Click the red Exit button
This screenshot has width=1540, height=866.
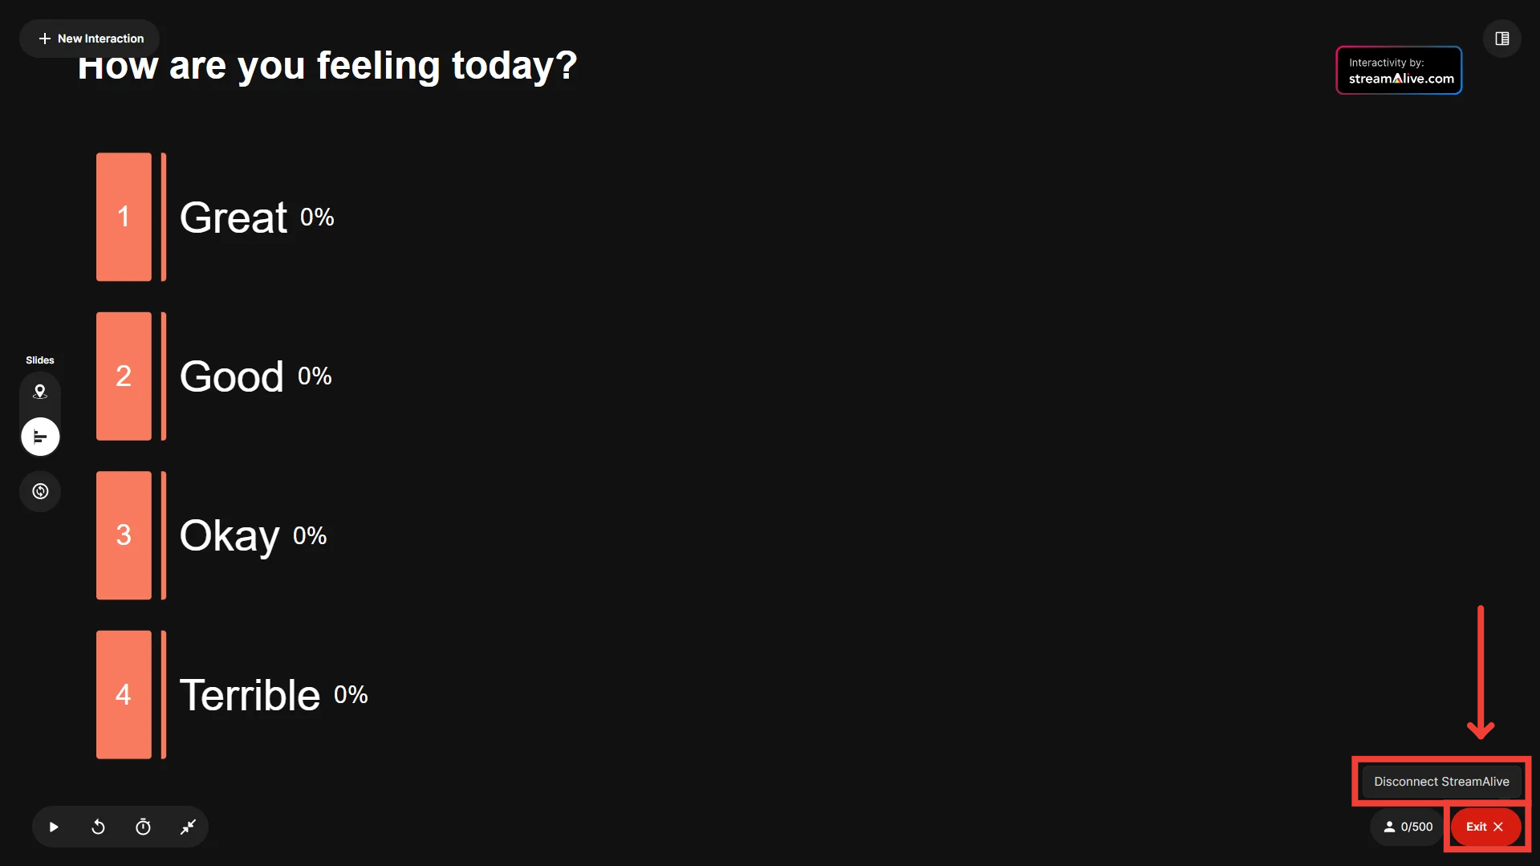pos(1485,827)
